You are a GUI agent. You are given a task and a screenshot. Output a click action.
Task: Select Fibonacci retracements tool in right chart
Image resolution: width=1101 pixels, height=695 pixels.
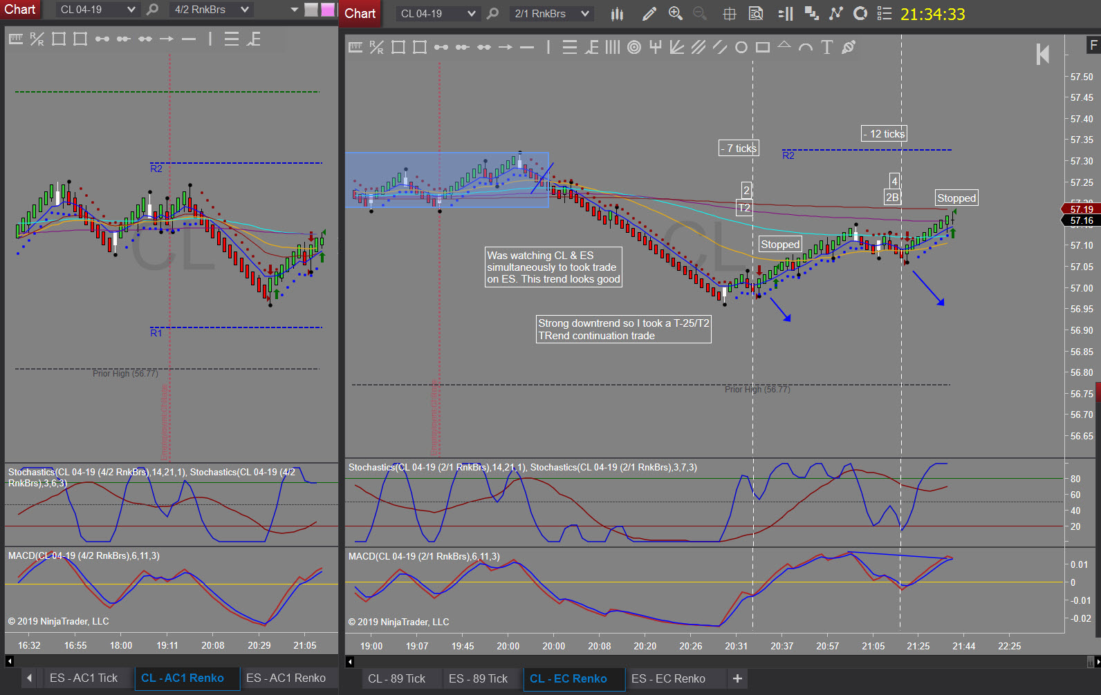(x=570, y=47)
